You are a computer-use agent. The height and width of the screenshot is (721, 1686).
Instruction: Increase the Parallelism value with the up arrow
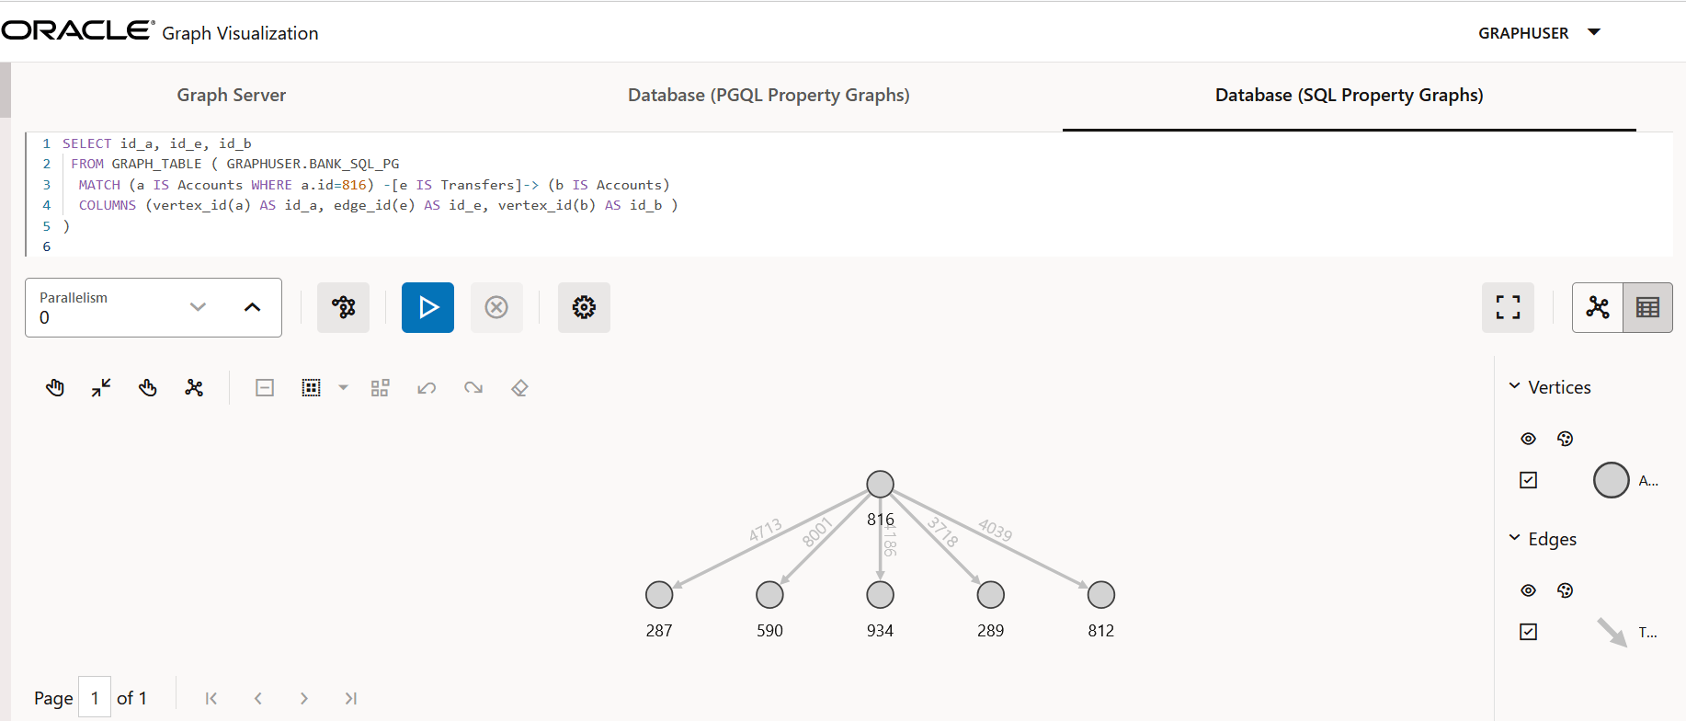pos(252,307)
